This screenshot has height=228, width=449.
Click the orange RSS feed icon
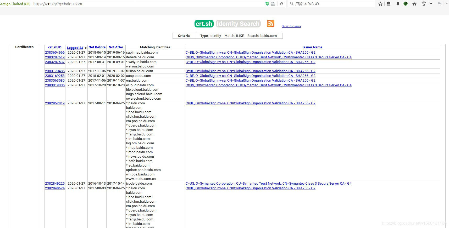pyautogui.click(x=270, y=24)
